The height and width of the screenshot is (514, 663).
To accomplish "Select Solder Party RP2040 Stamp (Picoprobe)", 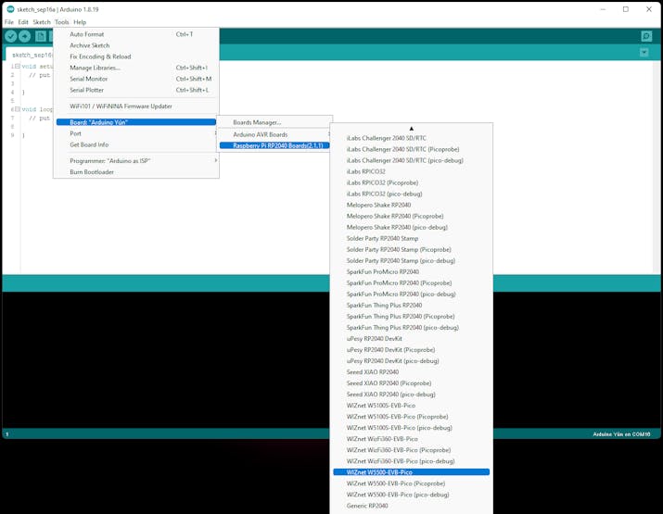I will click(x=411, y=250).
